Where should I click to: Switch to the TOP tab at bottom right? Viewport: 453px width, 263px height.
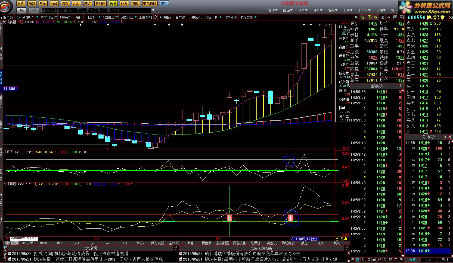[x=428, y=260]
